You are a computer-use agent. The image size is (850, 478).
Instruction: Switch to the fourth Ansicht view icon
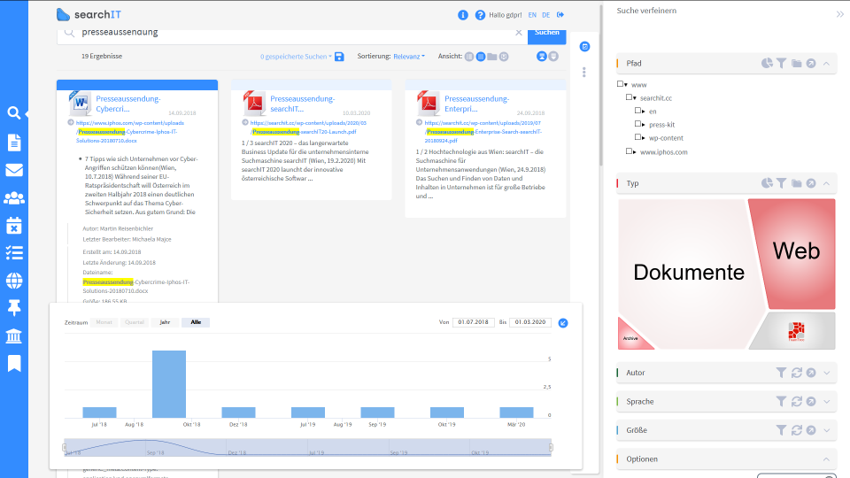point(504,57)
